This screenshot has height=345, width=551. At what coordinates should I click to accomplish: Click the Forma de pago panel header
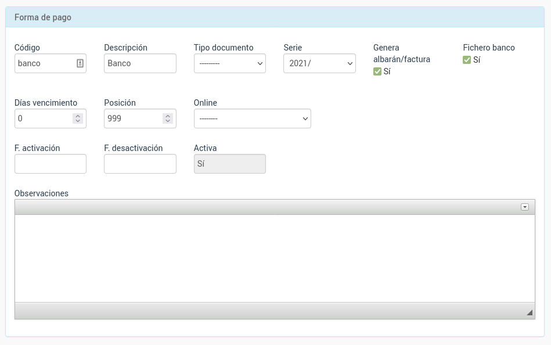pos(275,17)
